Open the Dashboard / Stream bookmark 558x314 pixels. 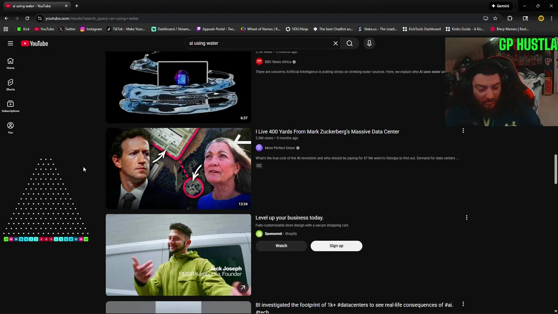pyautogui.click(x=171, y=29)
